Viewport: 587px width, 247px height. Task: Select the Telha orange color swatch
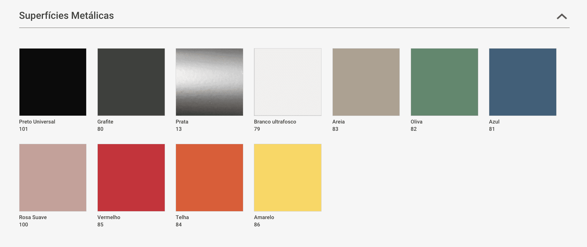tap(209, 178)
